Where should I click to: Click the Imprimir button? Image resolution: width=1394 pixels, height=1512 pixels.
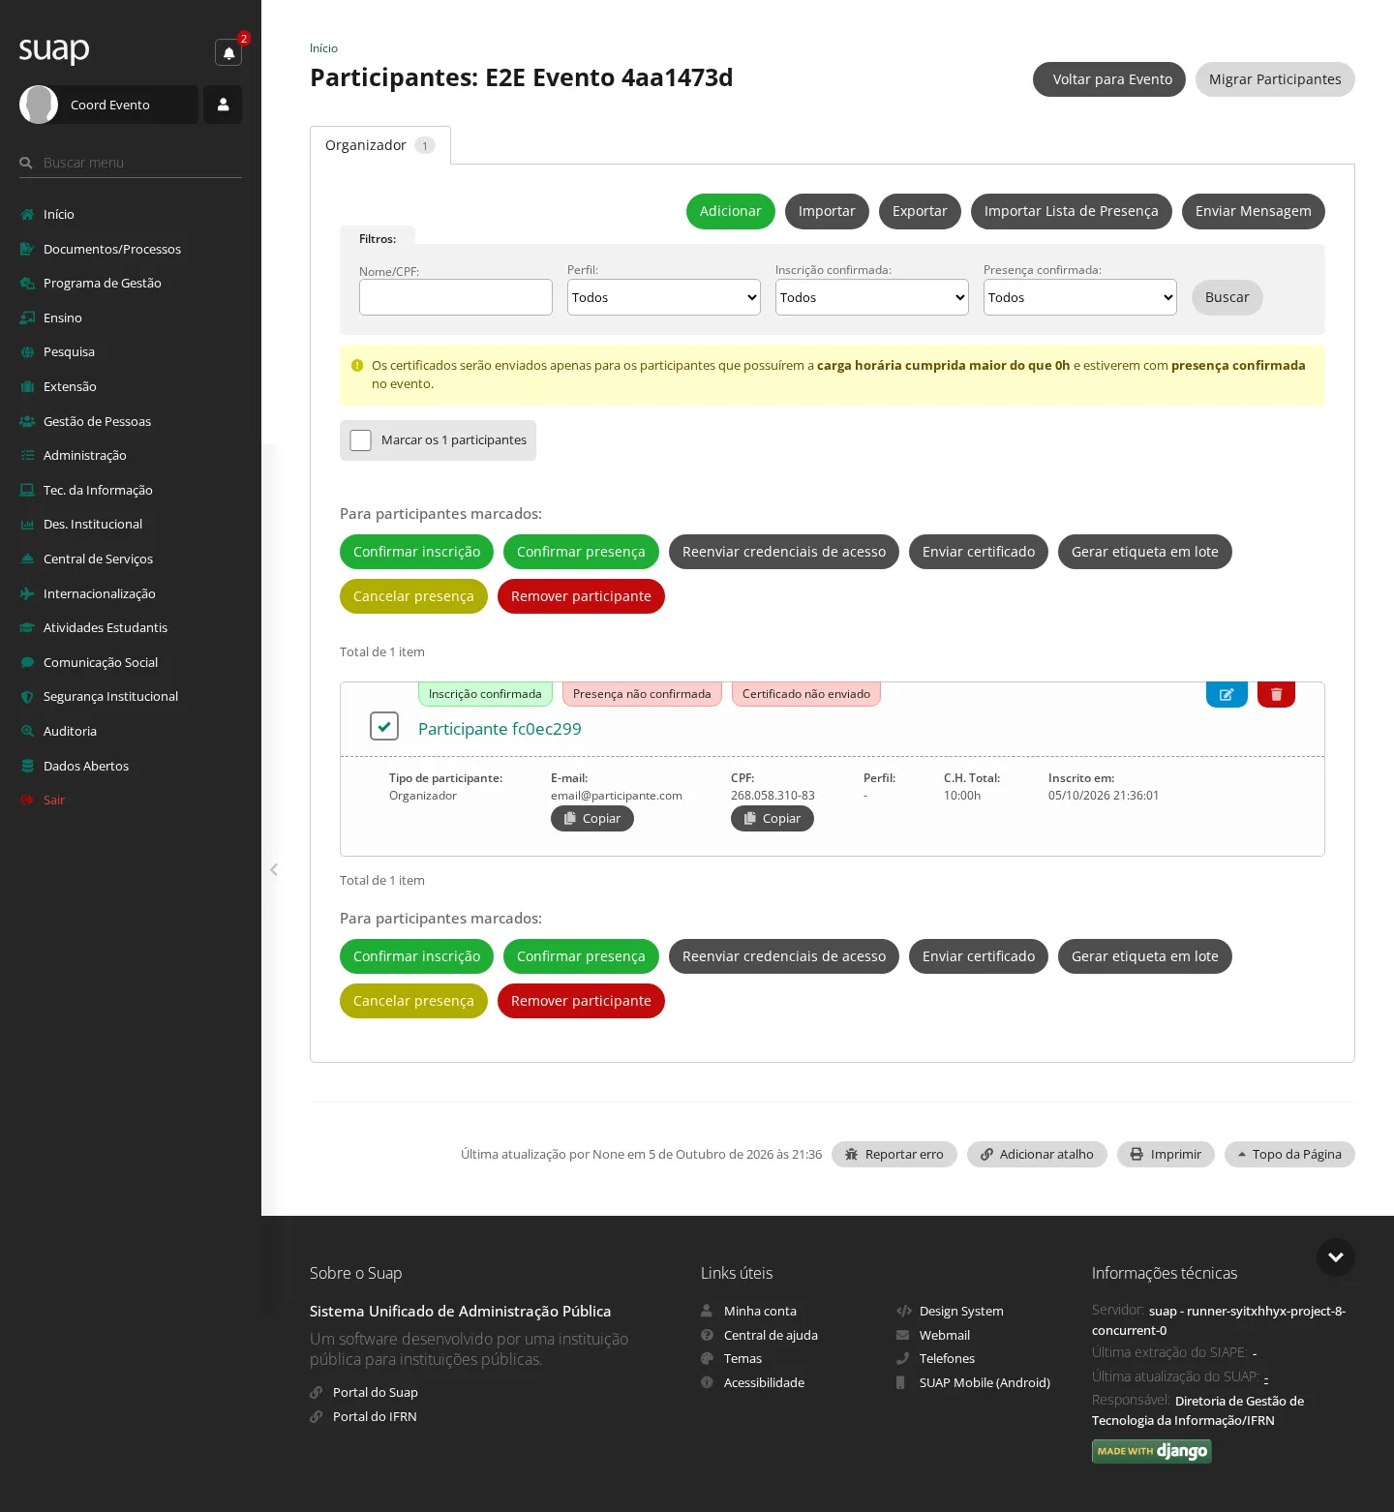pyautogui.click(x=1166, y=1155)
